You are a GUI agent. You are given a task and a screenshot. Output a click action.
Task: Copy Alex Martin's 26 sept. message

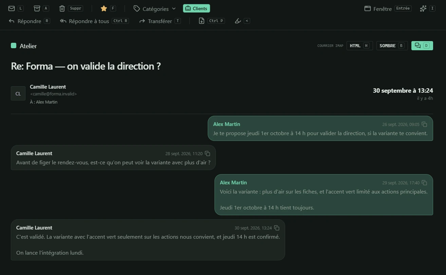424,124
